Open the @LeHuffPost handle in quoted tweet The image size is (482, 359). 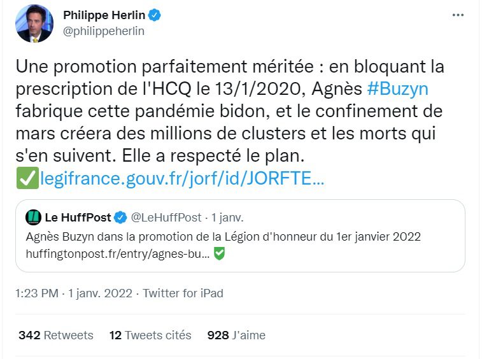click(x=166, y=217)
